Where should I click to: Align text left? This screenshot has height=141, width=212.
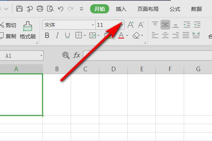[155, 35]
